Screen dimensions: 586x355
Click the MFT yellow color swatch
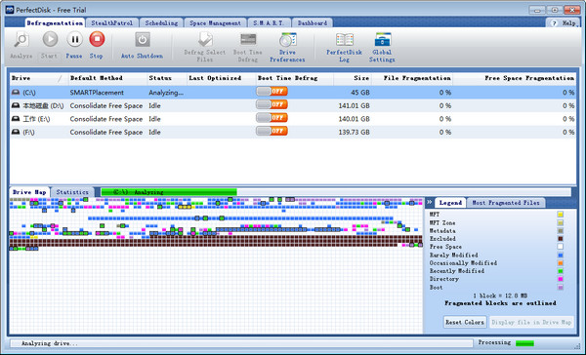pyautogui.click(x=561, y=215)
